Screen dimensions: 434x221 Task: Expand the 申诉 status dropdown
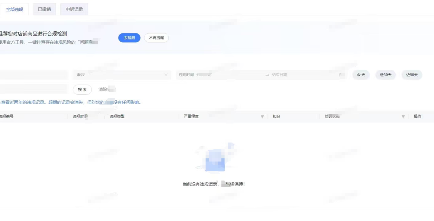click(x=121, y=75)
